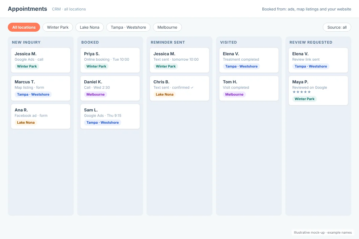Screen dimensions: 359x239
Task: Click the REVIEW REQUESTED column header
Action: [311, 42]
